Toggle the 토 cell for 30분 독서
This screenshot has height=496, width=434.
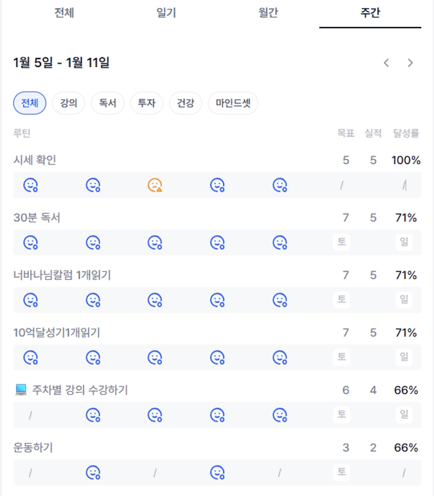tap(342, 242)
